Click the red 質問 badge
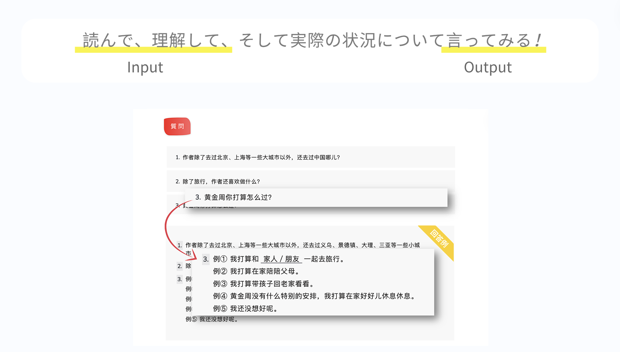This screenshot has height=352, width=620. [177, 126]
